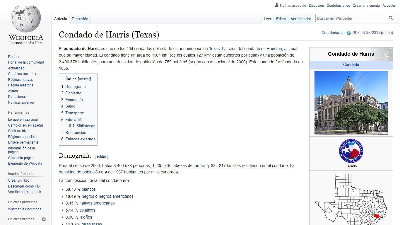
Task: Open Cambios en enlazadas
Action: 26,125
